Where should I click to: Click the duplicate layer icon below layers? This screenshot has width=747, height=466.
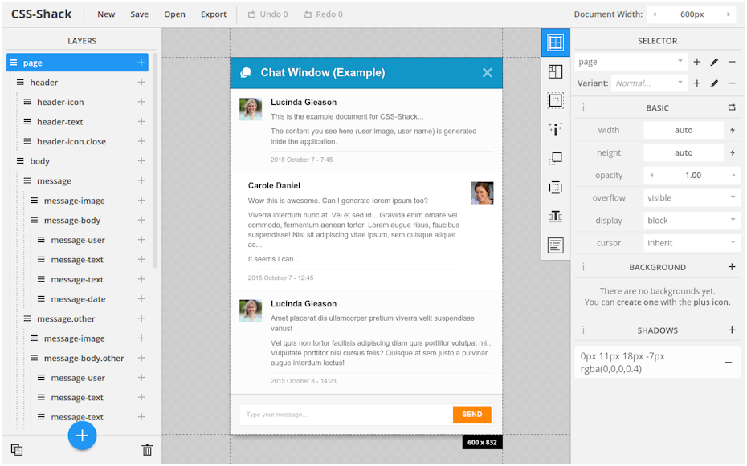point(17,450)
